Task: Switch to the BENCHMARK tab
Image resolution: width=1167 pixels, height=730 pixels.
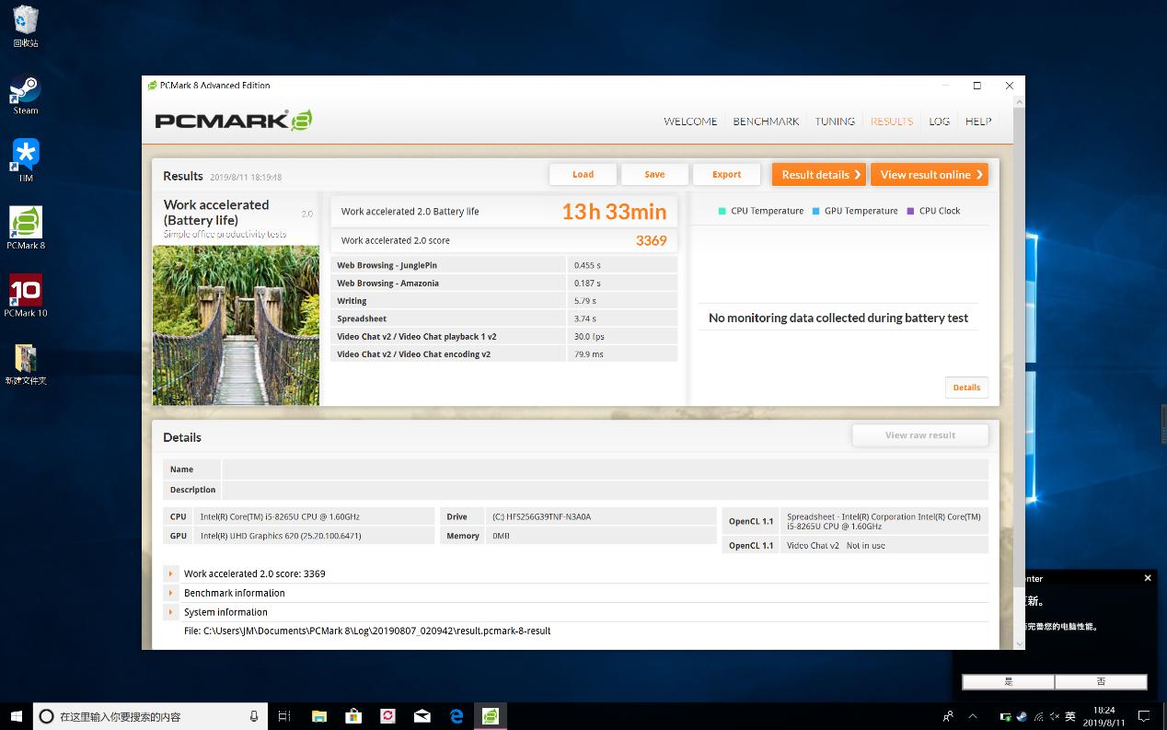Action: point(766,122)
